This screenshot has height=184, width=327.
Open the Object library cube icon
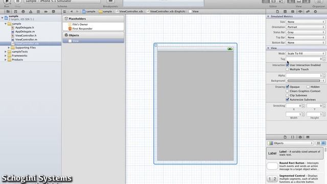click(300, 137)
